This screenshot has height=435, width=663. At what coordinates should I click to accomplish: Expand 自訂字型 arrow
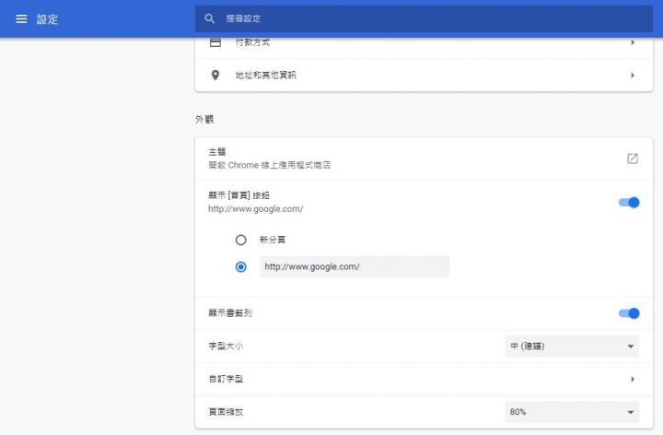pos(633,379)
